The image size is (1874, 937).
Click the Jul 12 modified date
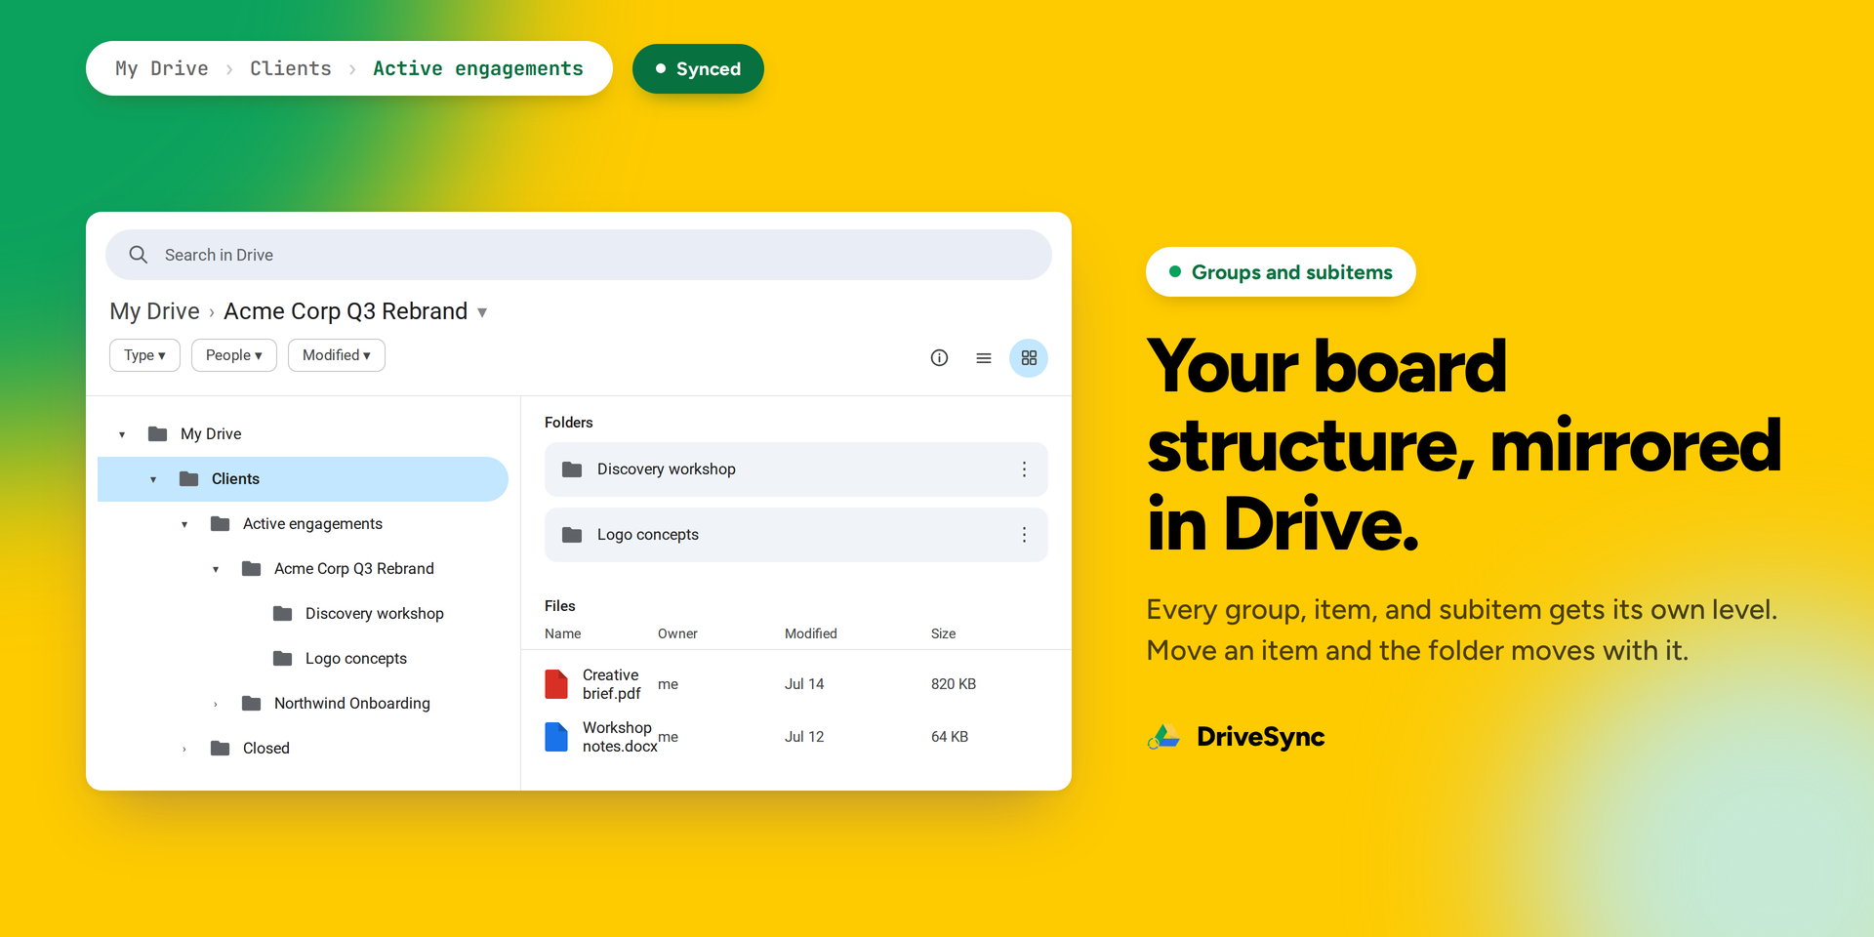pyautogui.click(x=804, y=737)
